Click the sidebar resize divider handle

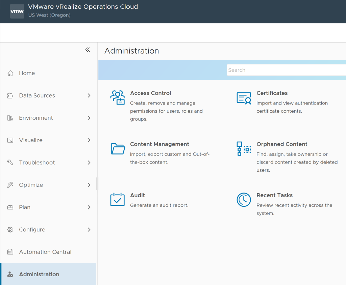pyautogui.click(x=97, y=184)
